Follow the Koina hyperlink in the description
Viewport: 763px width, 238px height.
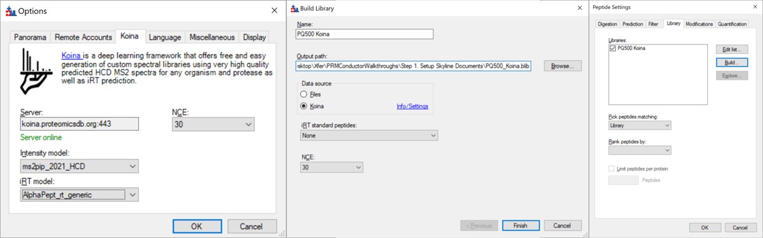point(71,55)
